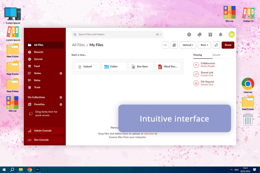Click the three-dots more options button

[x=165, y=45]
